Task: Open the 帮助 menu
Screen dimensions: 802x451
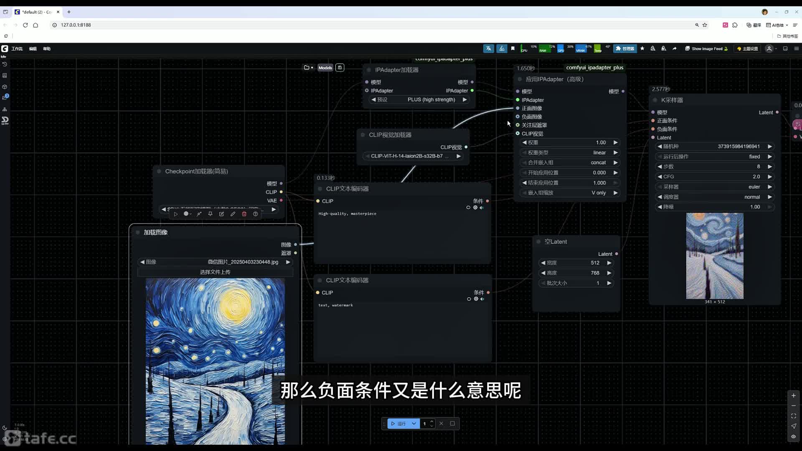Action: pyautogui.click(x=47, y=48)
